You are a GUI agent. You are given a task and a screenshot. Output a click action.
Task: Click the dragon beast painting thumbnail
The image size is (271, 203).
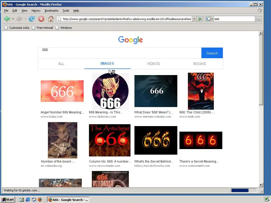(x=62, y=140)
